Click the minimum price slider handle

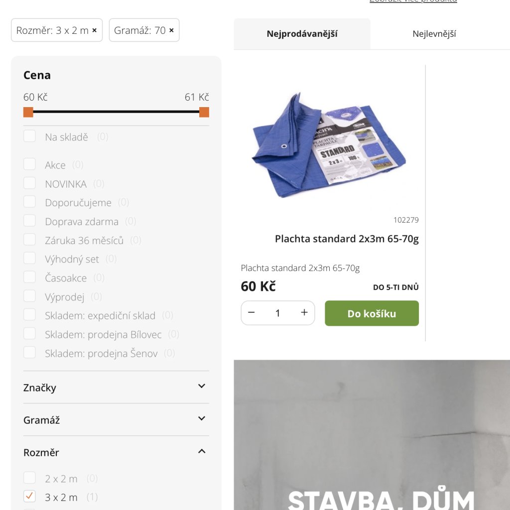pyautogui.click(x=28, y=112)
